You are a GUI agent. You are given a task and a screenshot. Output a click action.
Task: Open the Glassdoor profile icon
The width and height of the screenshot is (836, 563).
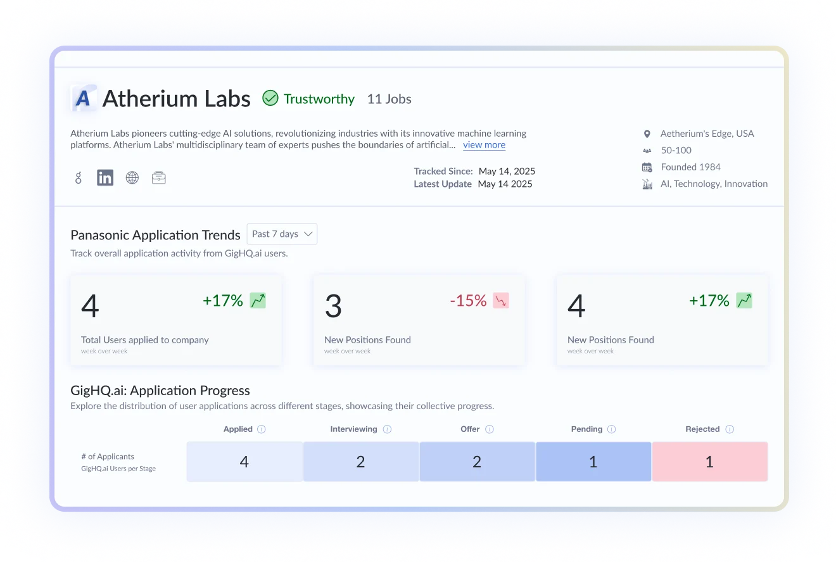(x=79, y=178)
